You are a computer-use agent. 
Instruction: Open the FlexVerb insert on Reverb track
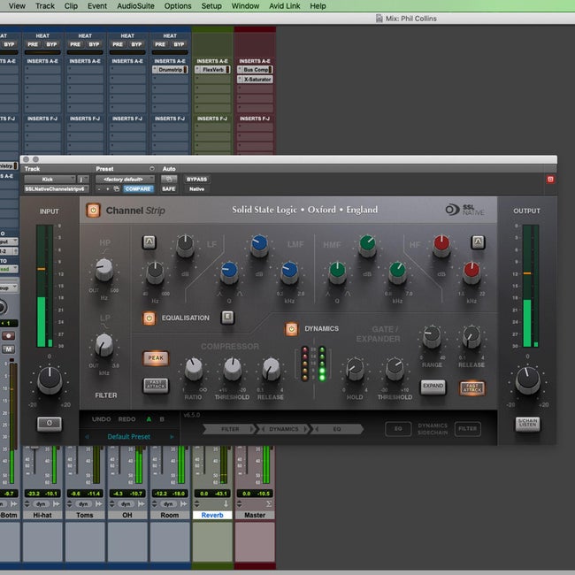[212, 69]
